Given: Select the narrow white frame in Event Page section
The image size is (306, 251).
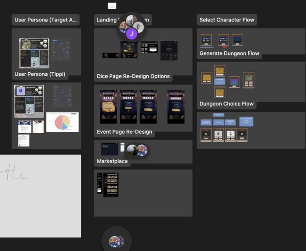Looking at the screenshot, I should [122, 147].
